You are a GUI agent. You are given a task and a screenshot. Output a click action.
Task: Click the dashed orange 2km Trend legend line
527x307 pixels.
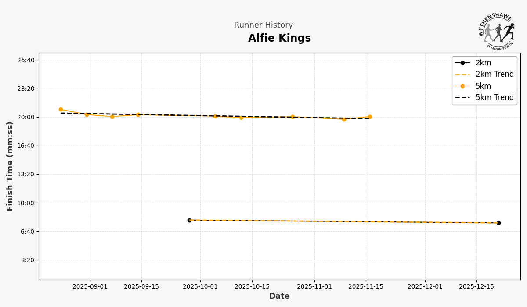(x=462, y=75)
